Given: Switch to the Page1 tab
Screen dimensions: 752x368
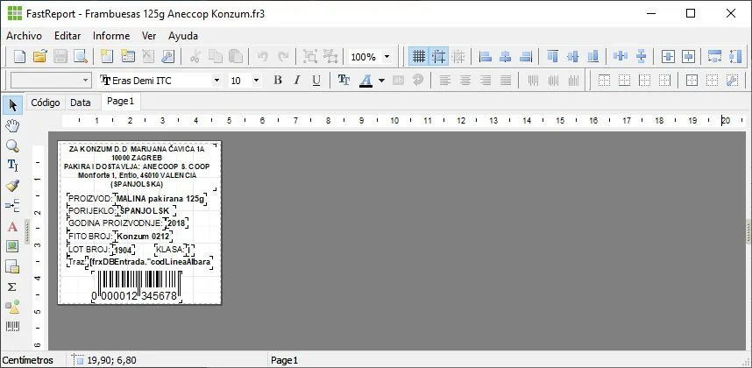Looking at the screenshot, I should (120, 102).
